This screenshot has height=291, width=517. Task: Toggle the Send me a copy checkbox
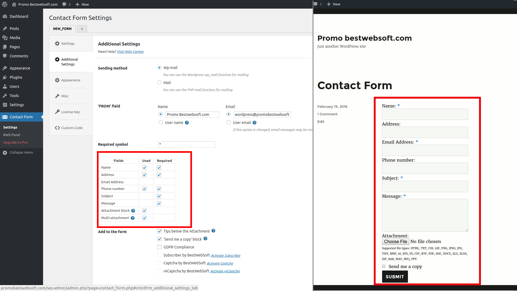click(383, 267)
